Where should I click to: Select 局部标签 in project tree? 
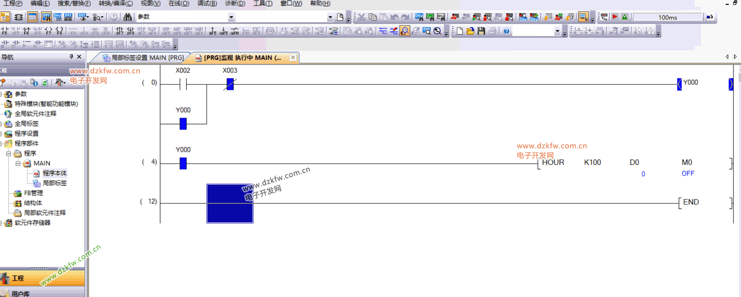click(x=54, y=183)
